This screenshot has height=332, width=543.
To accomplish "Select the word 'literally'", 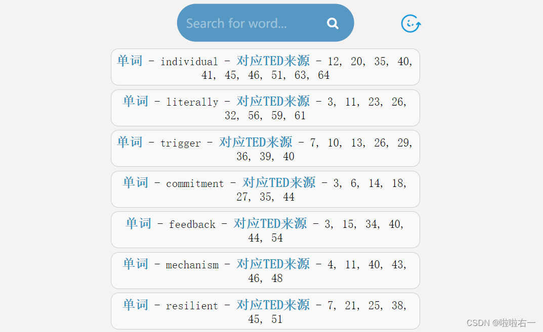I will 192,102.
